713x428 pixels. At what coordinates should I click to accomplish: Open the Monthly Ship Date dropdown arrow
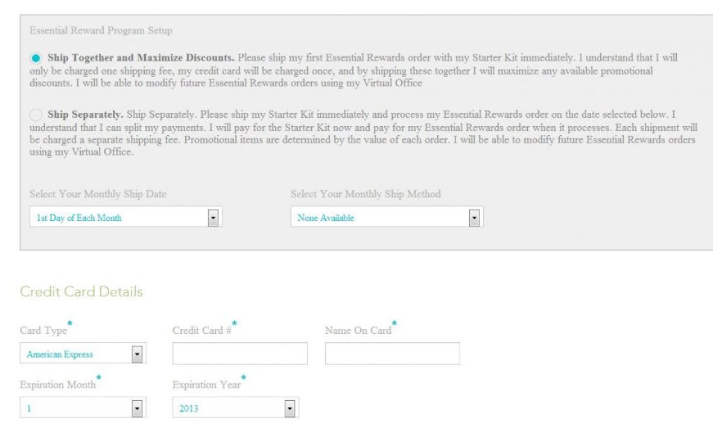(212, 217)
